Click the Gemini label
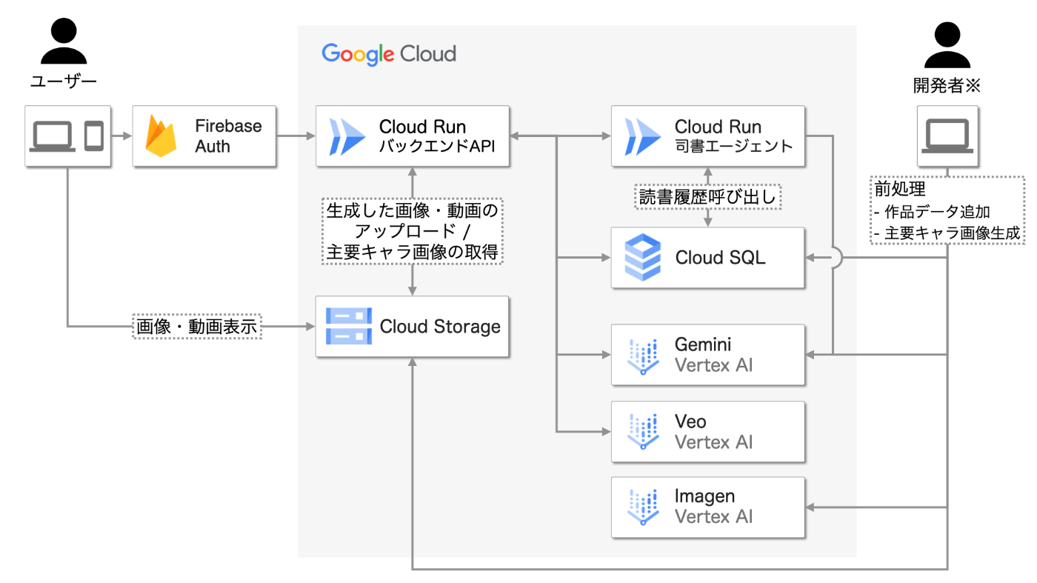Image resolution: width=1037 pixels, height=583 pixels. (702, 344)
